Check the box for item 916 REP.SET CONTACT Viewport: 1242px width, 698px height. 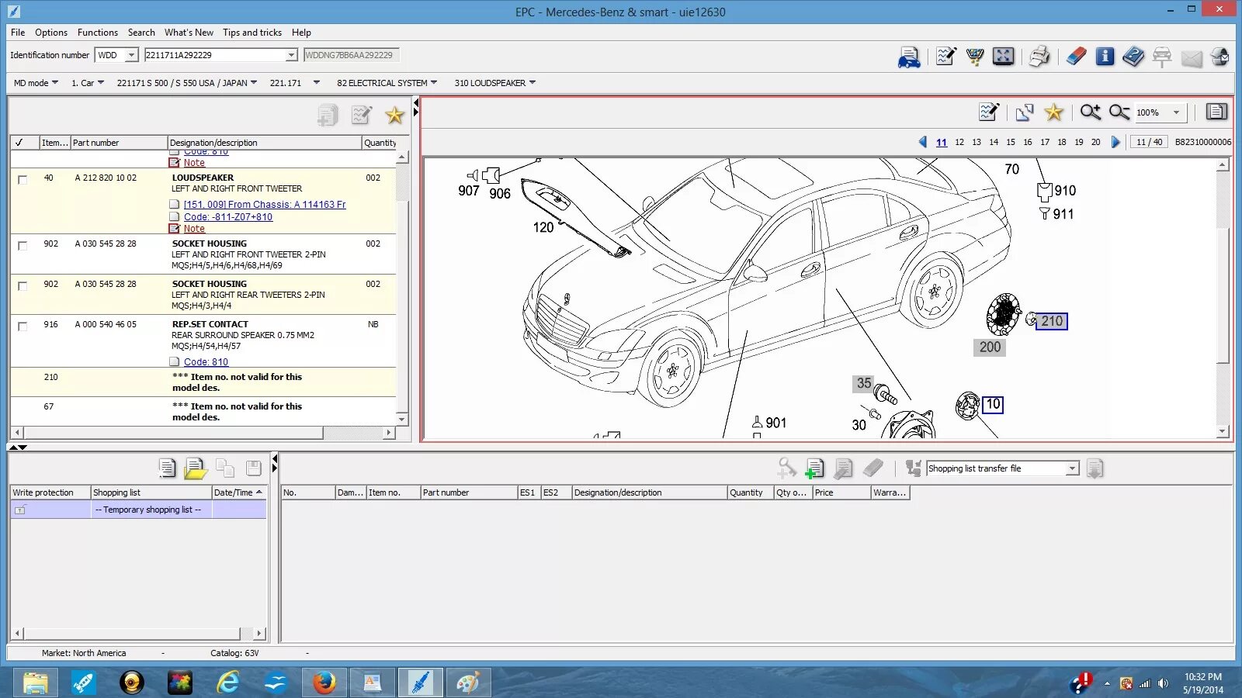(x=23, y=326)
